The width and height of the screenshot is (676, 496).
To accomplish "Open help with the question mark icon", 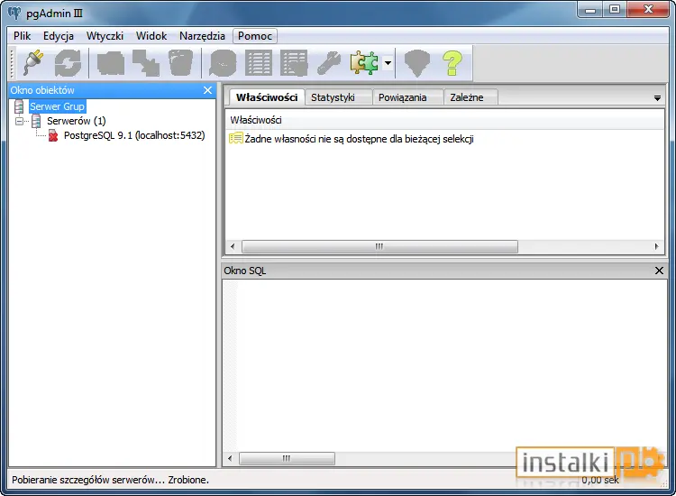I will [x=452, y=63].
